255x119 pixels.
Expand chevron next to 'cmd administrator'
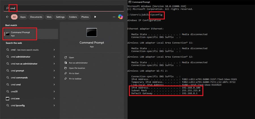54,57
